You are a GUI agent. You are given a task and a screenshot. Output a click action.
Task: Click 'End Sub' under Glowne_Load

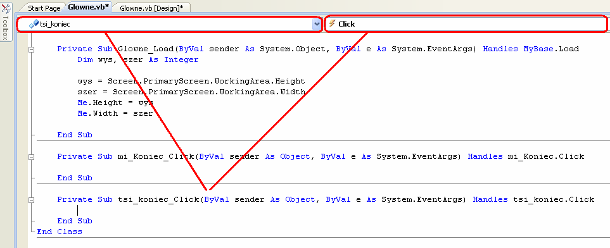point(75,135)
